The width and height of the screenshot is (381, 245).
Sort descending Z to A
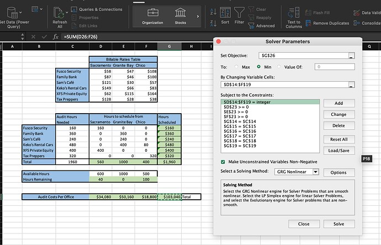(x=213, y=23)
